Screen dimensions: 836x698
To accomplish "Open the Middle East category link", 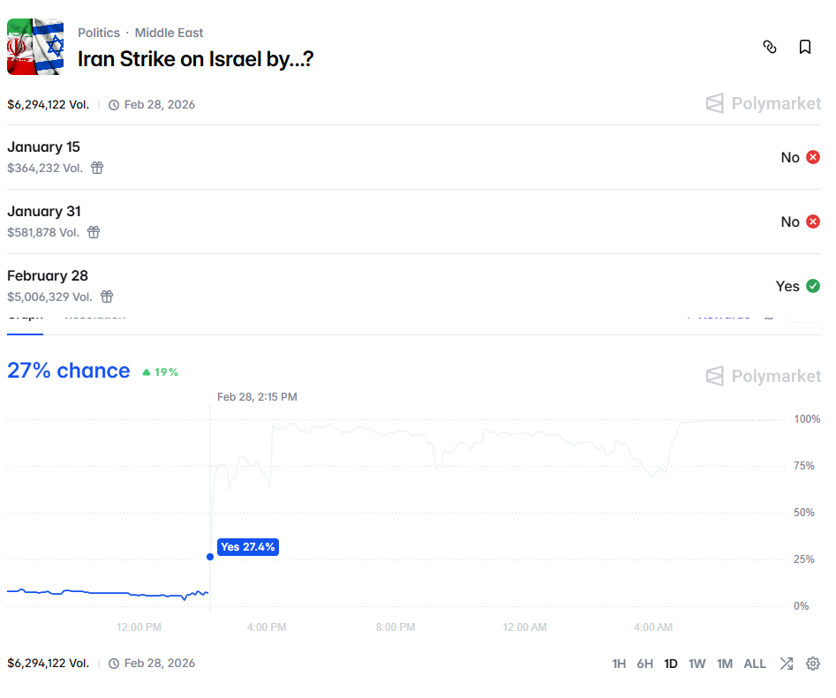I will tap(169, 33).
